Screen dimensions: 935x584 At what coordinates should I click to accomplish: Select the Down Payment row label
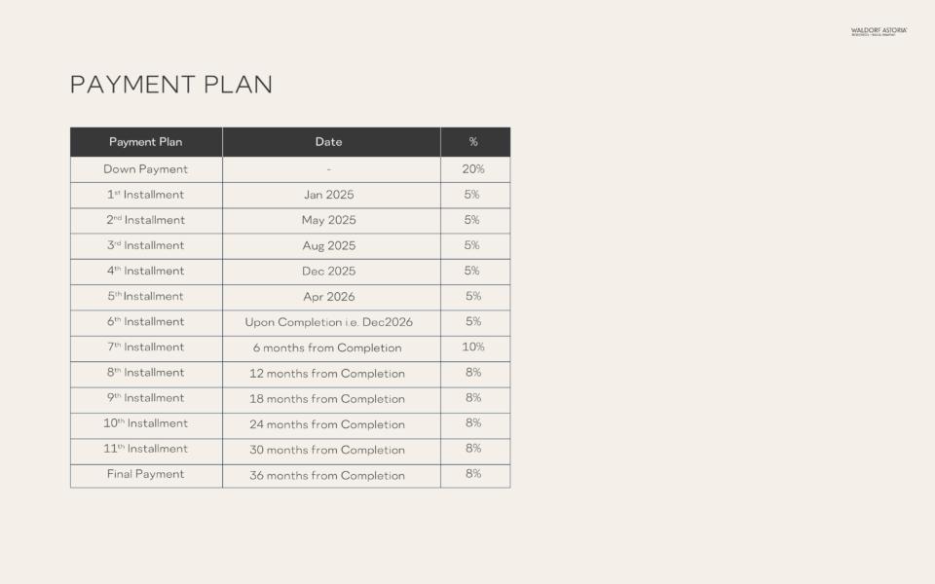click(x=146, y=169)
